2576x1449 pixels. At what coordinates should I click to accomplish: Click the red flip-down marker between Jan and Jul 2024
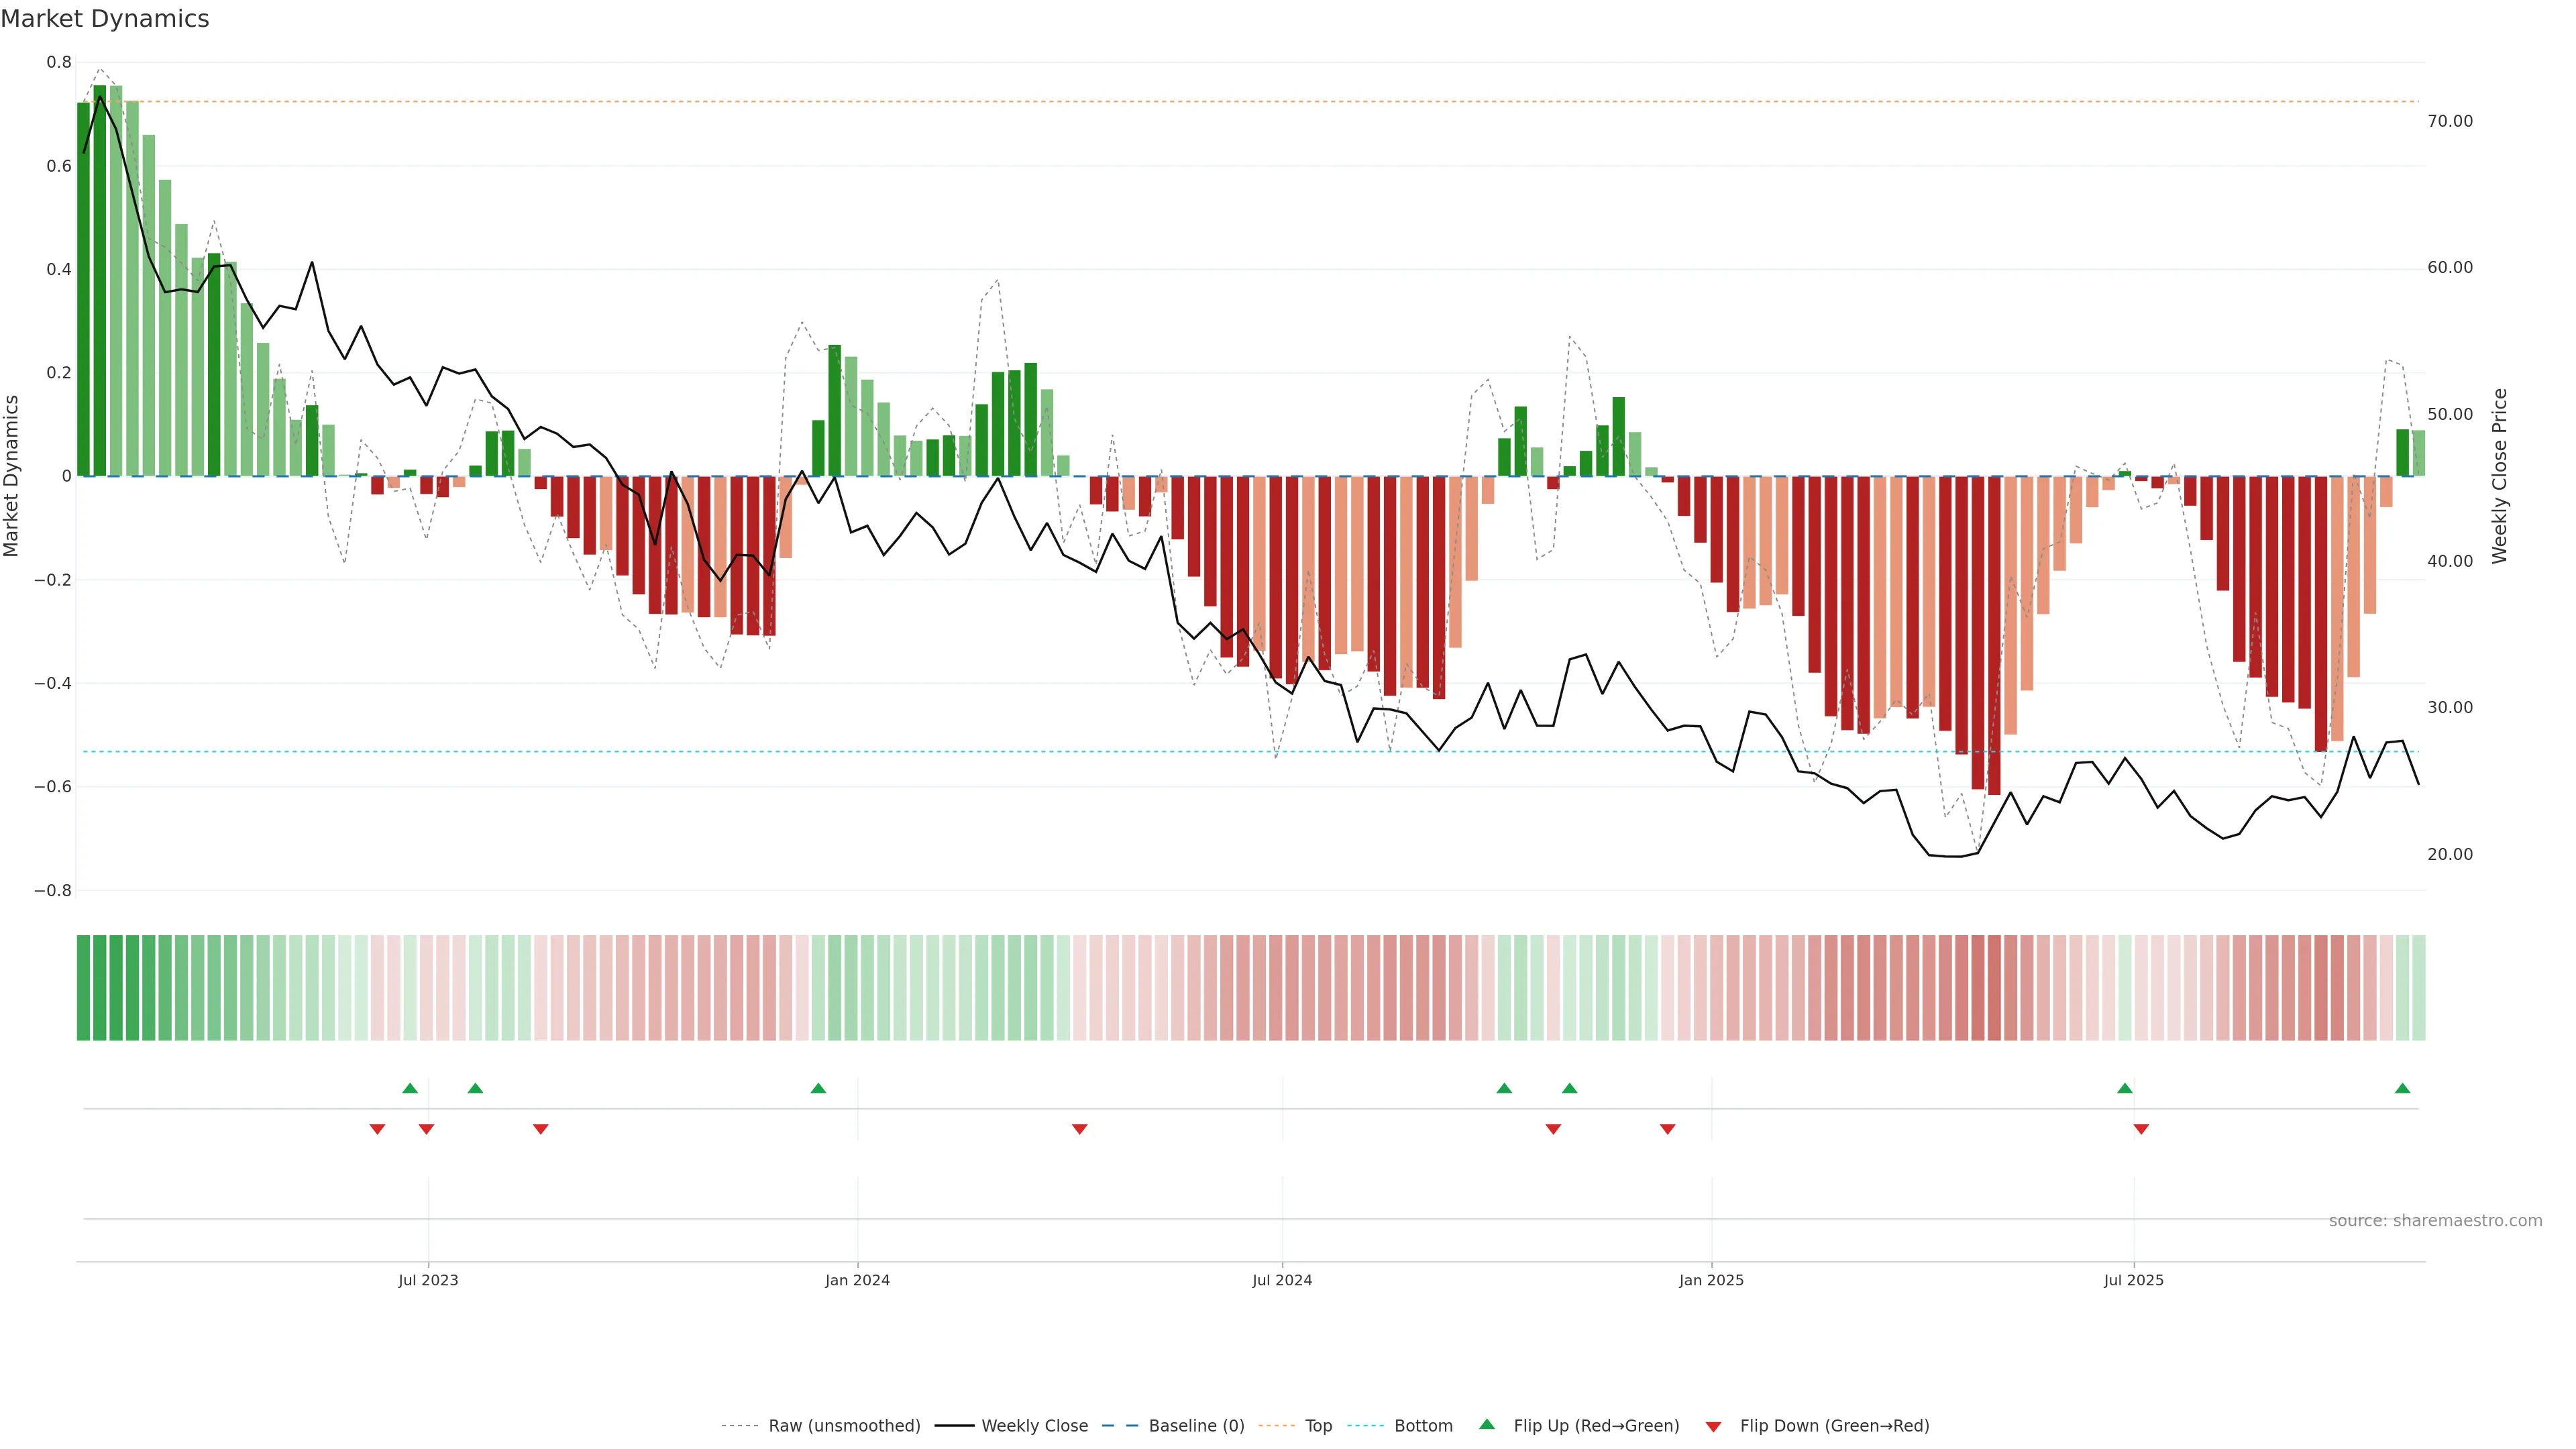tap(1079, 1129)
